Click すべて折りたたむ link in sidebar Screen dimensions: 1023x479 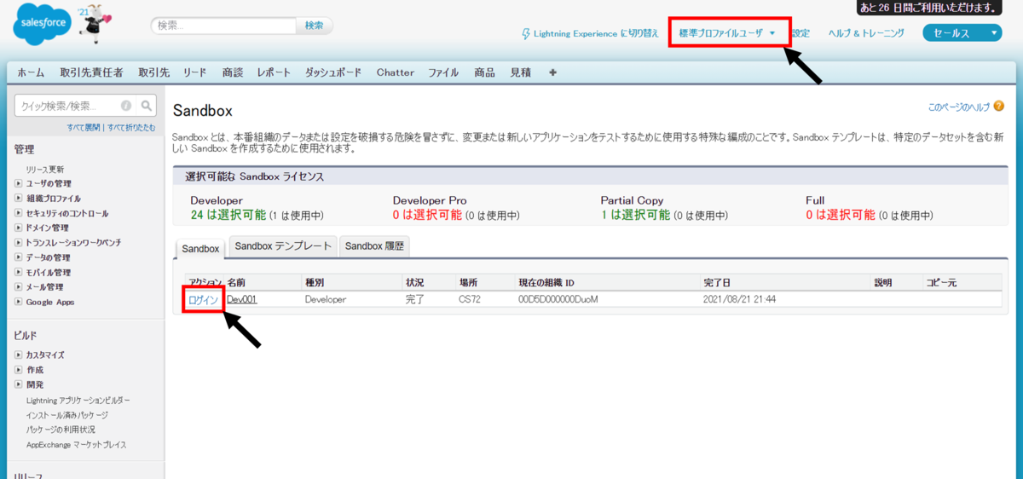coord(130,128)
